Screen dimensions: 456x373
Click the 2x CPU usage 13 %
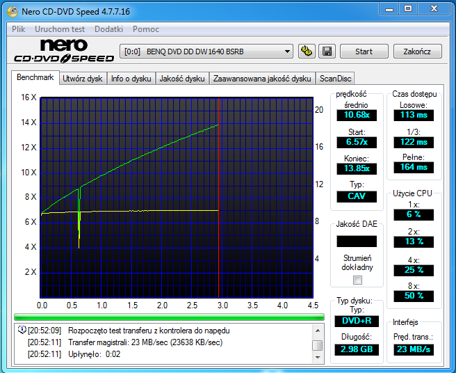414,241
